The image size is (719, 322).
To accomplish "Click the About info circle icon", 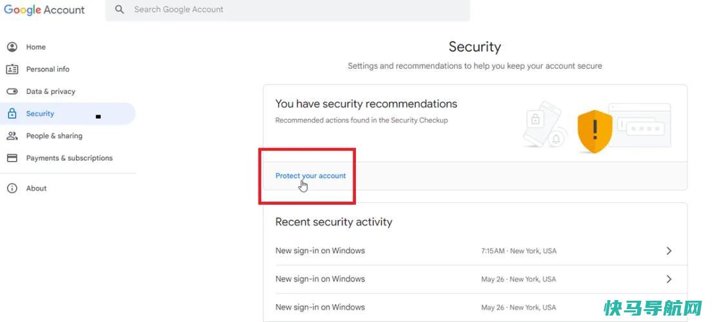I will click(12, 188).
